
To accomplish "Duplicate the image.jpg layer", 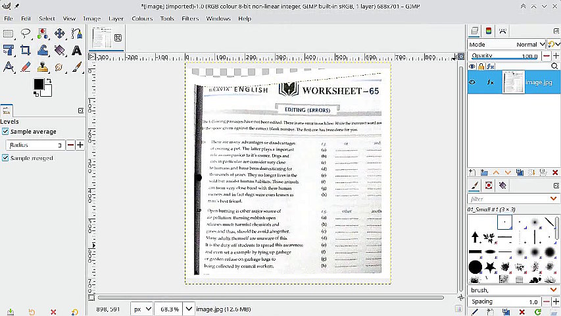I will tap(520, 172).
